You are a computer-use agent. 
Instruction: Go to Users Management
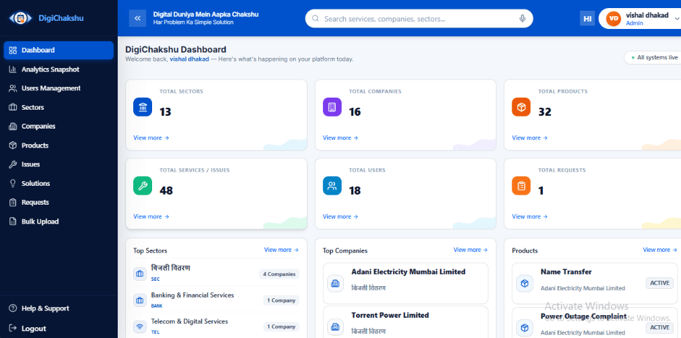pos(59,88)
